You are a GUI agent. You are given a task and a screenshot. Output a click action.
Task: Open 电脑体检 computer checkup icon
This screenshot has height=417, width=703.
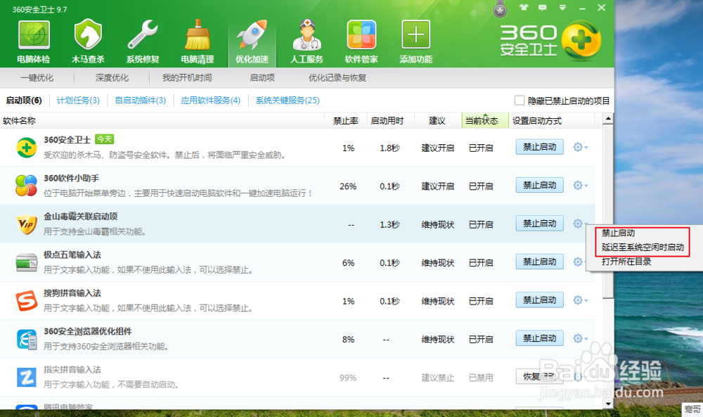tap(34, 40)
